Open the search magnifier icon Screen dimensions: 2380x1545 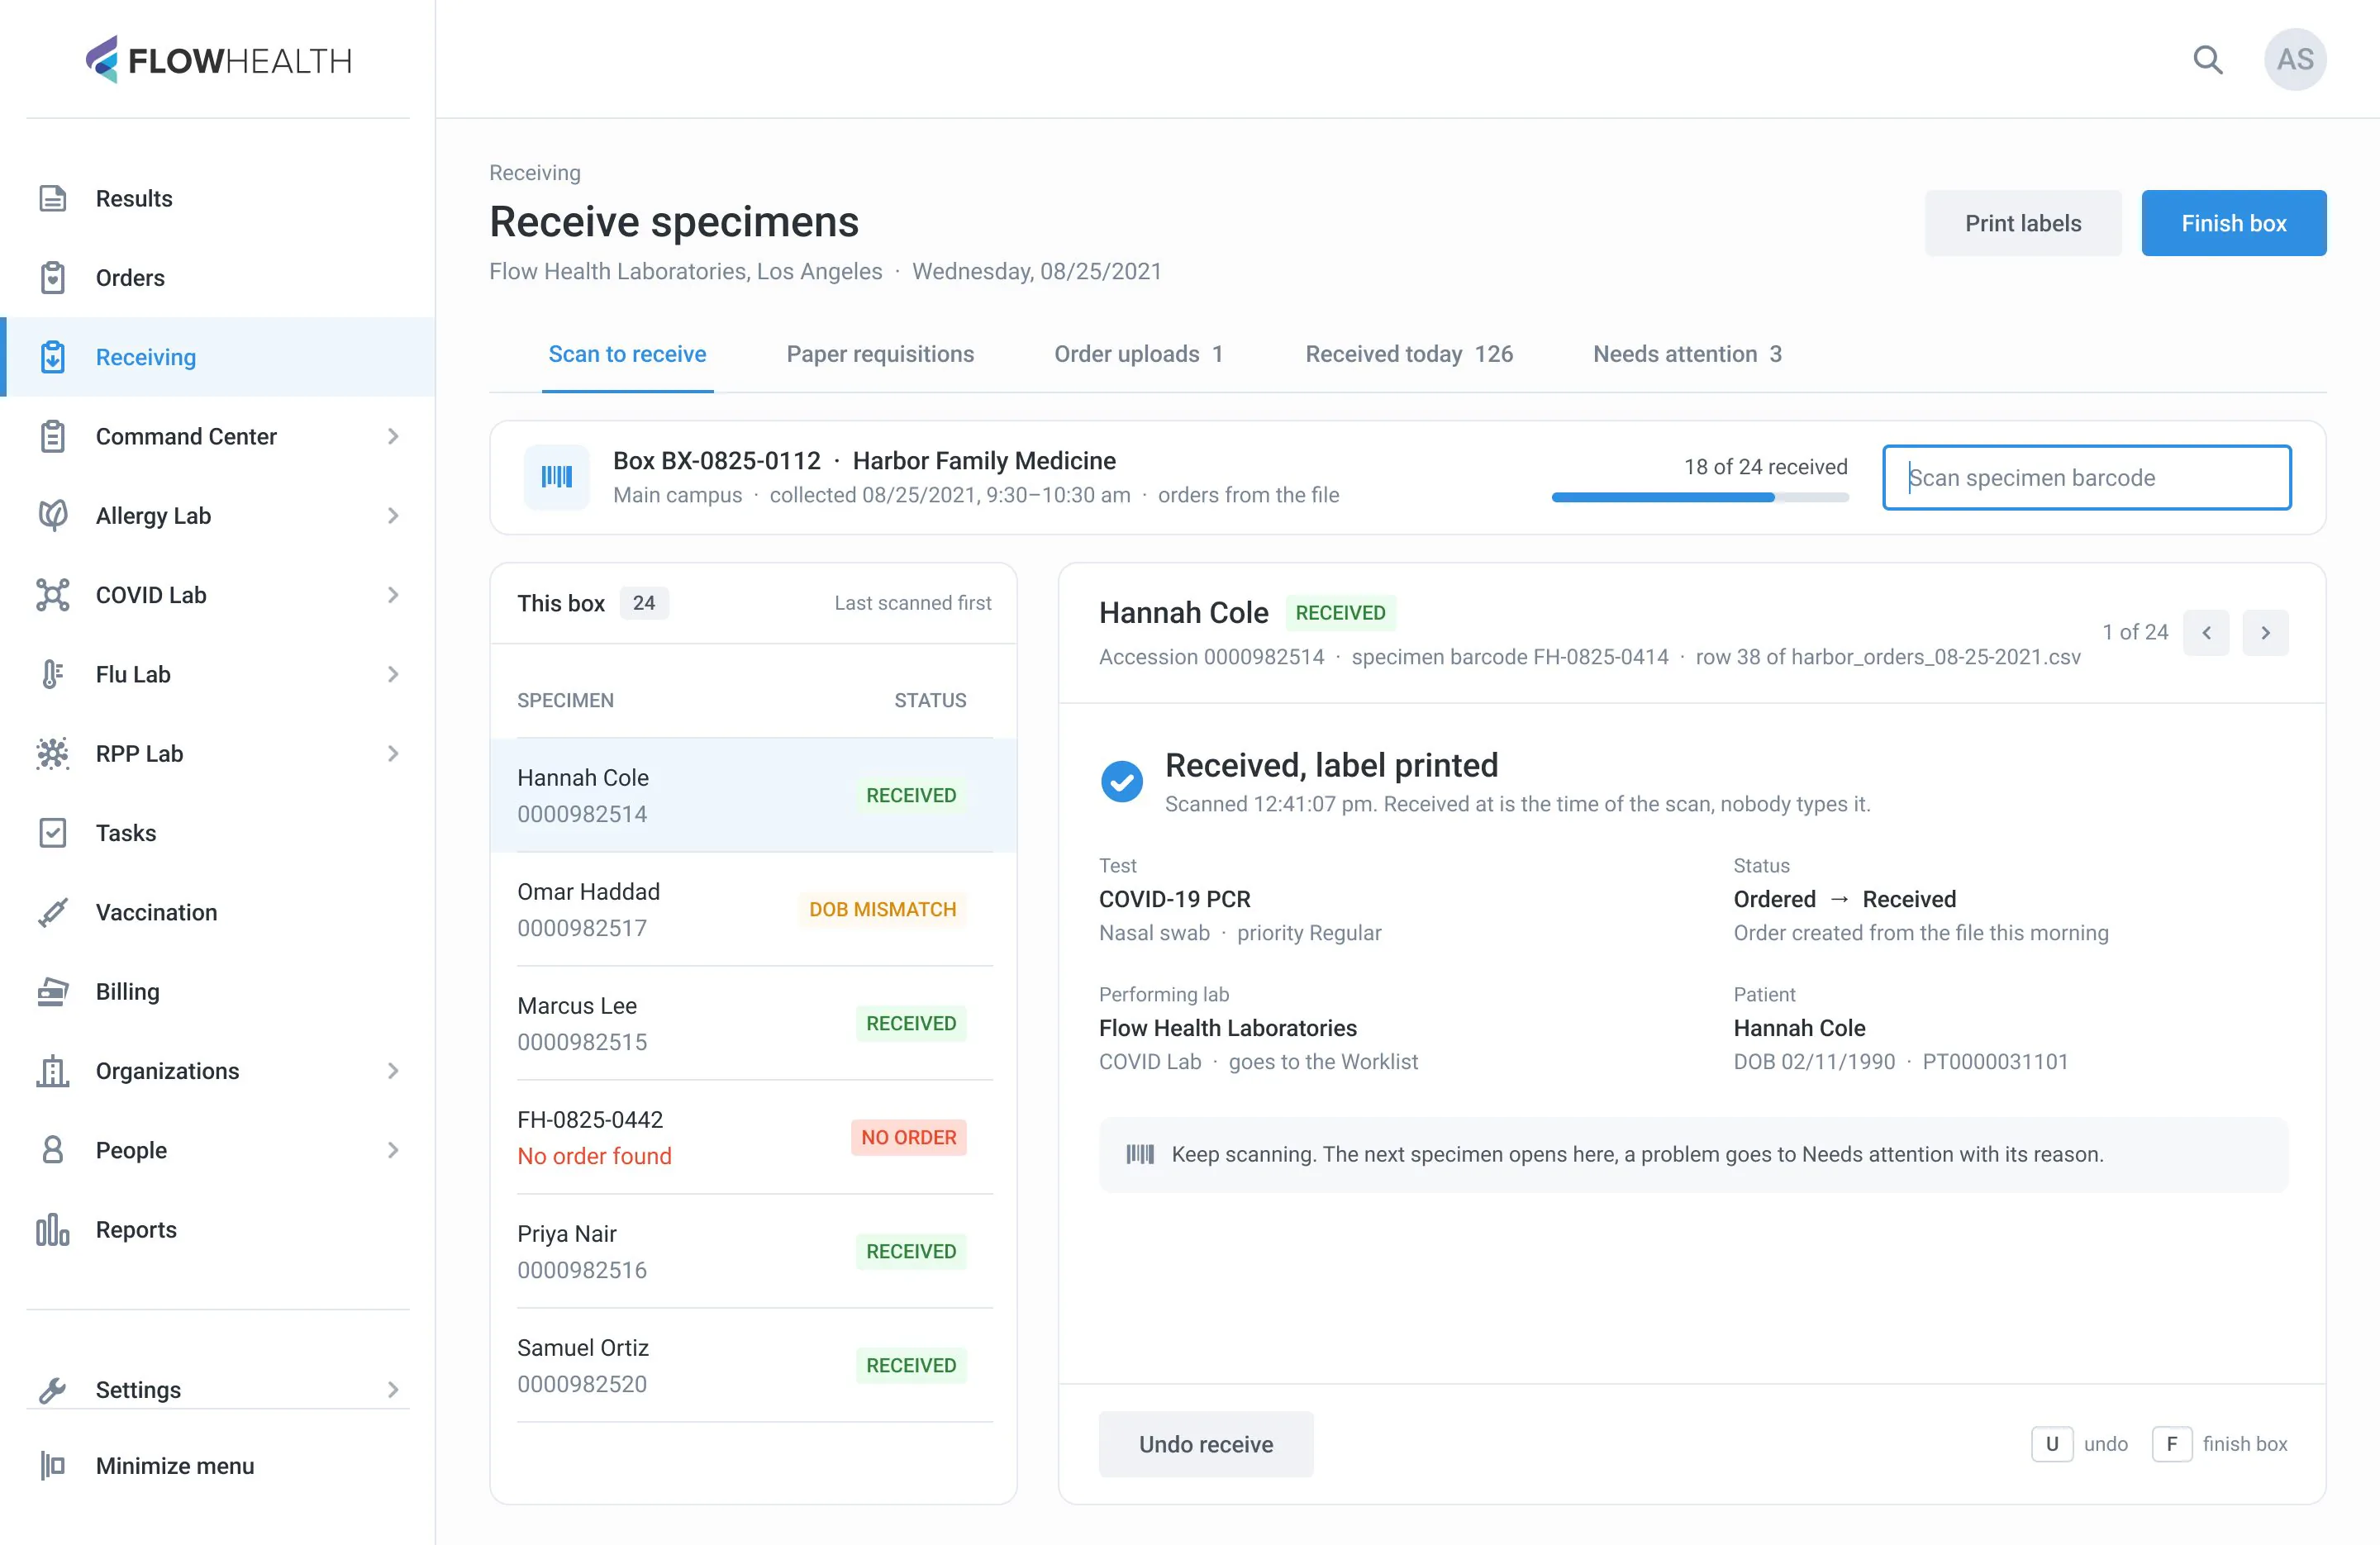[2207, 60]
